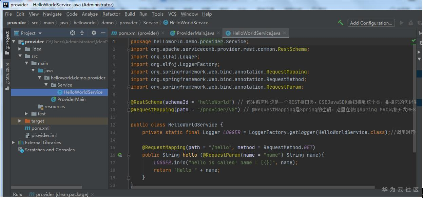Open the Code menu

(x=72, y=14)
